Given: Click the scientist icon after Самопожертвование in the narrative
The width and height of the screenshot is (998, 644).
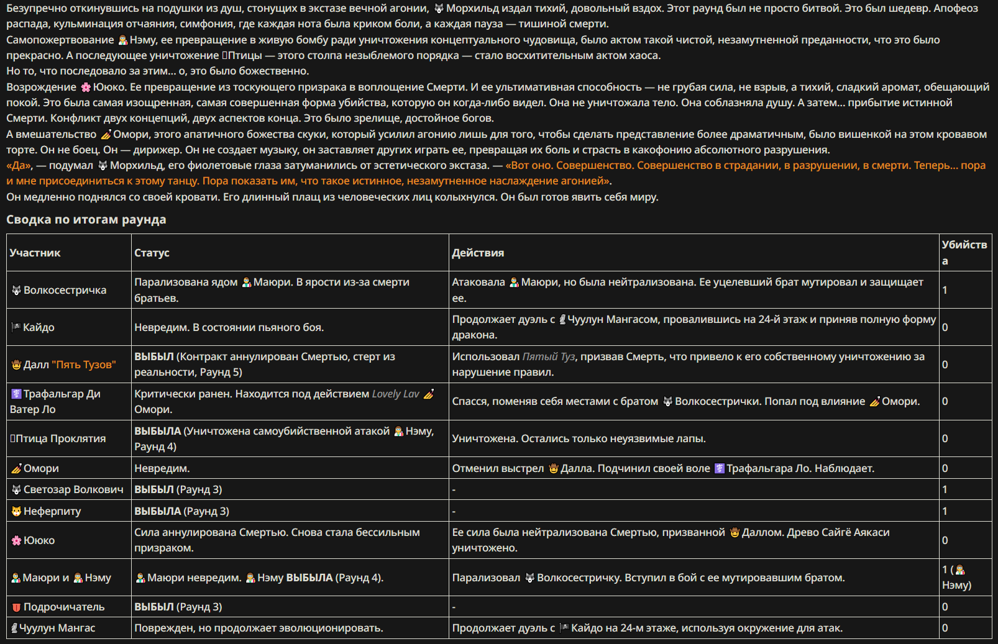Looking at the screenshot, I should (x=122, y=40).
